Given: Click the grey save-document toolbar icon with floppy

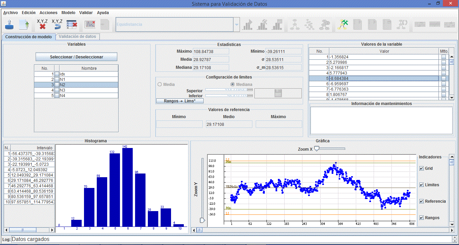Looking at the screenshot, I should tap(386, 24).
